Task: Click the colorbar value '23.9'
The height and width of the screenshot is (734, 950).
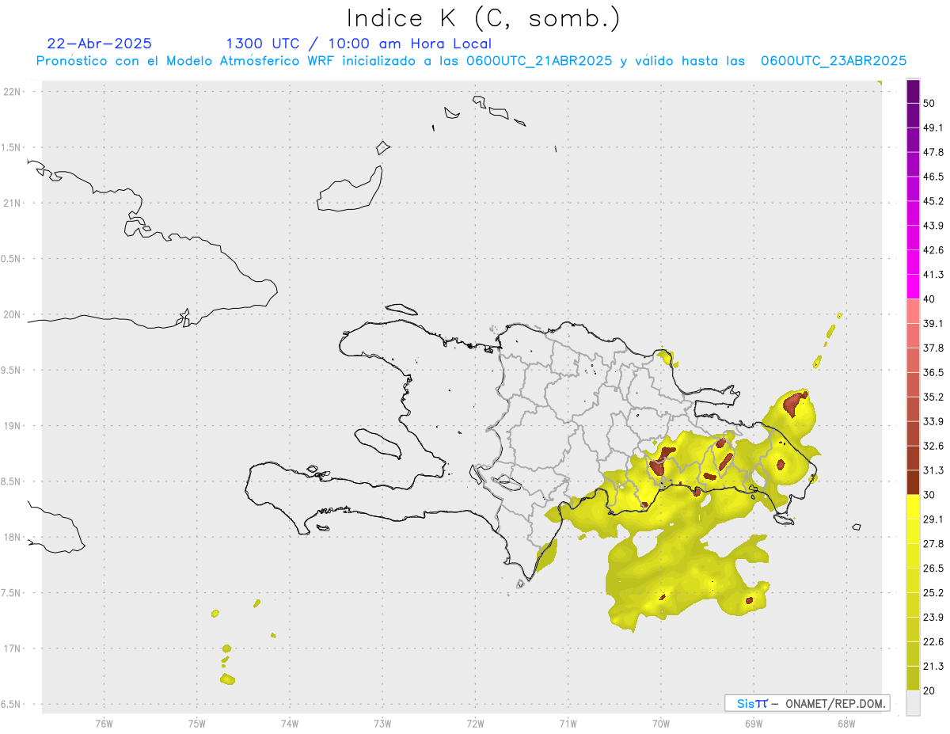Action: click(x=933, y=618)
